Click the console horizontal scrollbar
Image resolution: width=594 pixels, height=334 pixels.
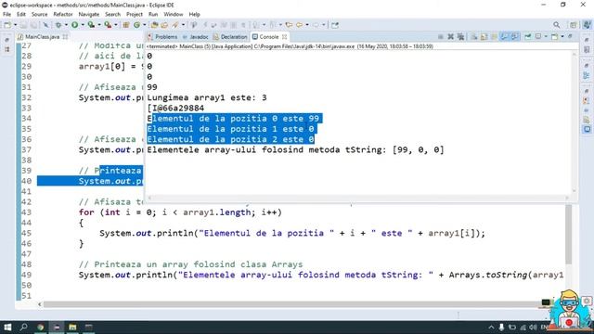coord(357,198)
